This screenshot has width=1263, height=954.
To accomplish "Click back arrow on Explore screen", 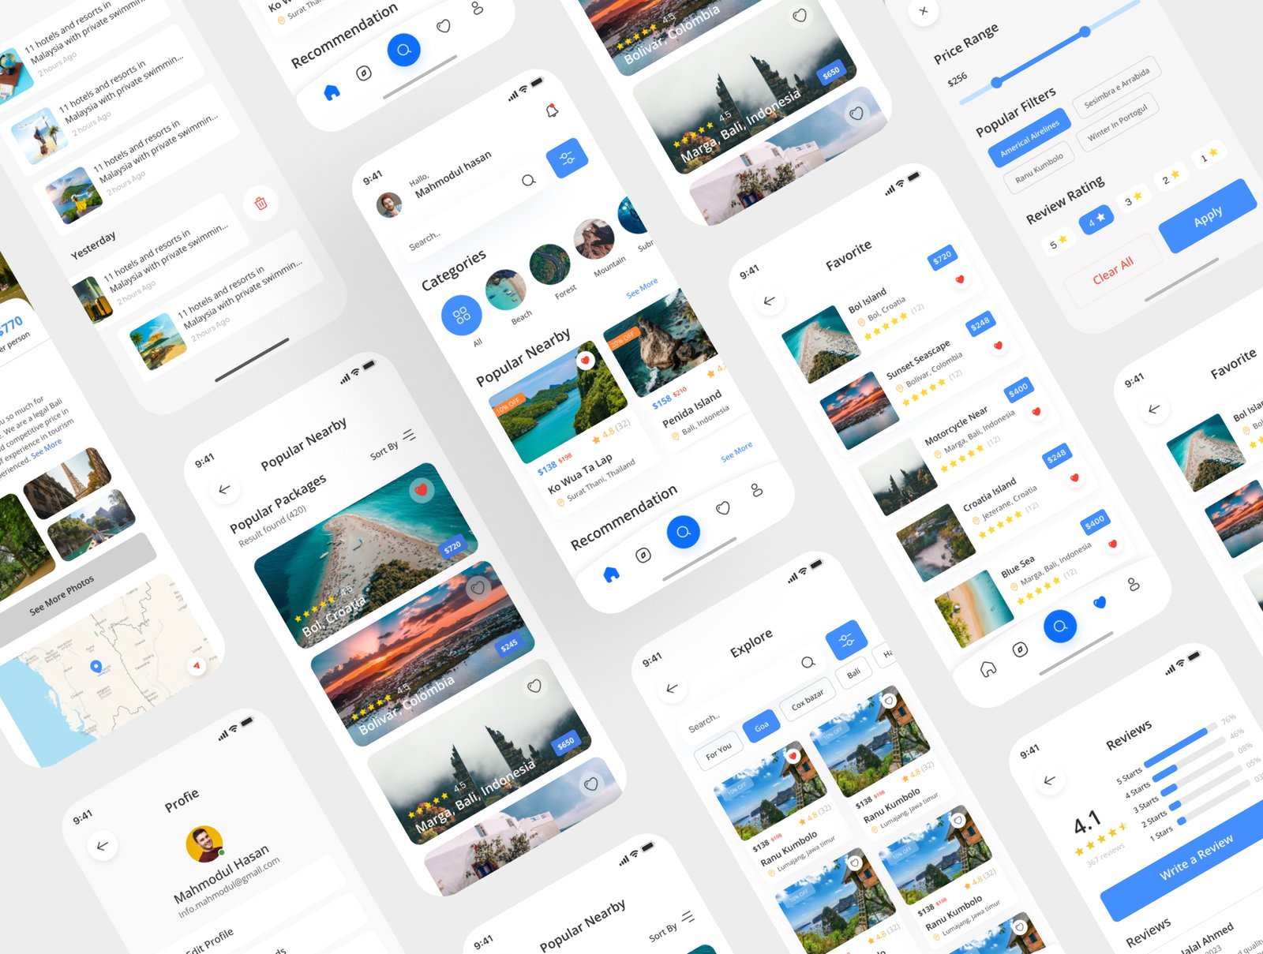I will pyautogui.click(x=672, y=688).
